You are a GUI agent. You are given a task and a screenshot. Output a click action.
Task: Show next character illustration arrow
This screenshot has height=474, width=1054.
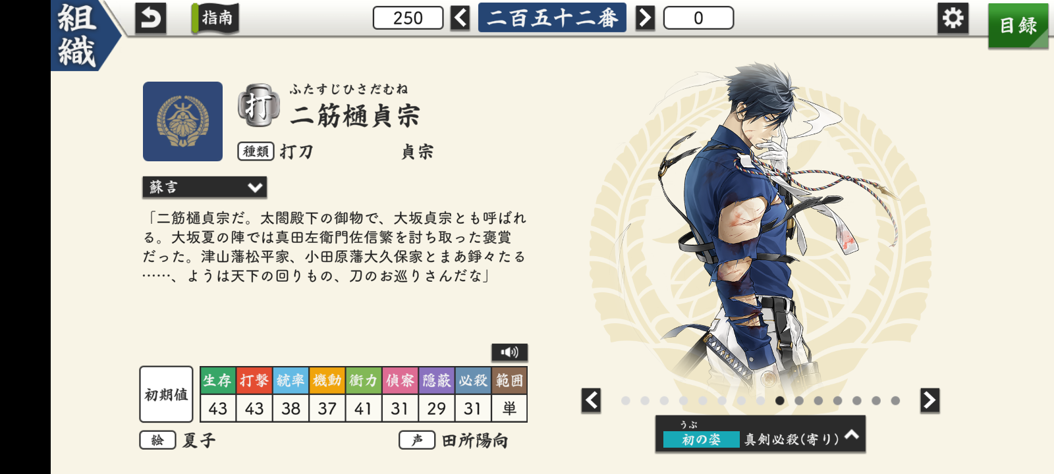(929, 400)
